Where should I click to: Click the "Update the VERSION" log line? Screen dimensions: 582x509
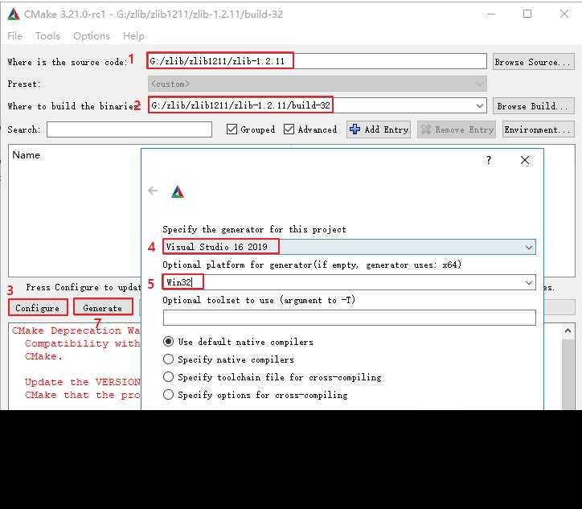83,382
